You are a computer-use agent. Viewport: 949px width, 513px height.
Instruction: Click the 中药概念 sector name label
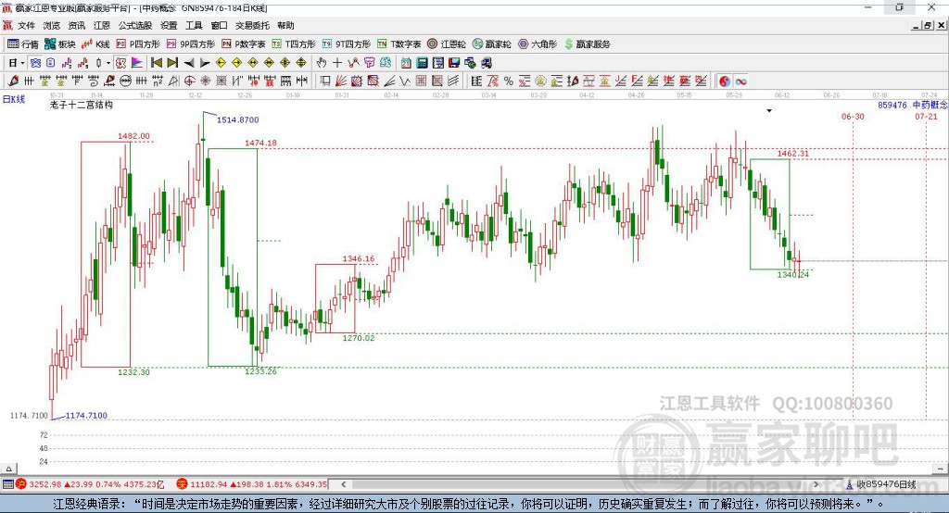(x=930, y=105)
